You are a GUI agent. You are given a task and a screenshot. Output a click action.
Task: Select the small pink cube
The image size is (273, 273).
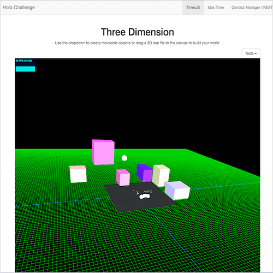point(123,177)
